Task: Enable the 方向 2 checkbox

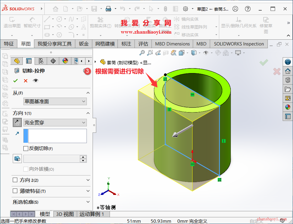Action: click(15, 180)
